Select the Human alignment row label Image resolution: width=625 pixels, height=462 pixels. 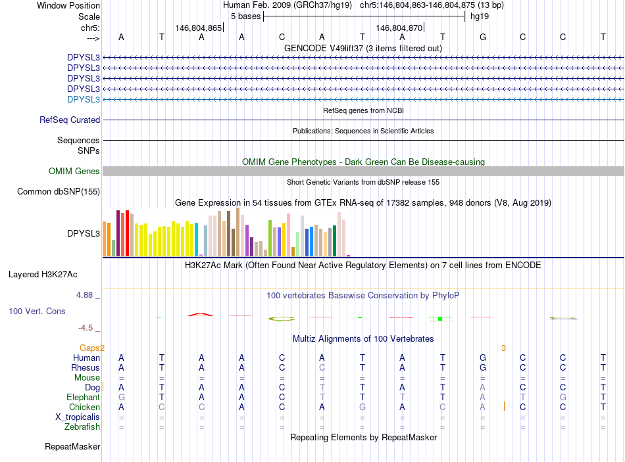(86, 358)
